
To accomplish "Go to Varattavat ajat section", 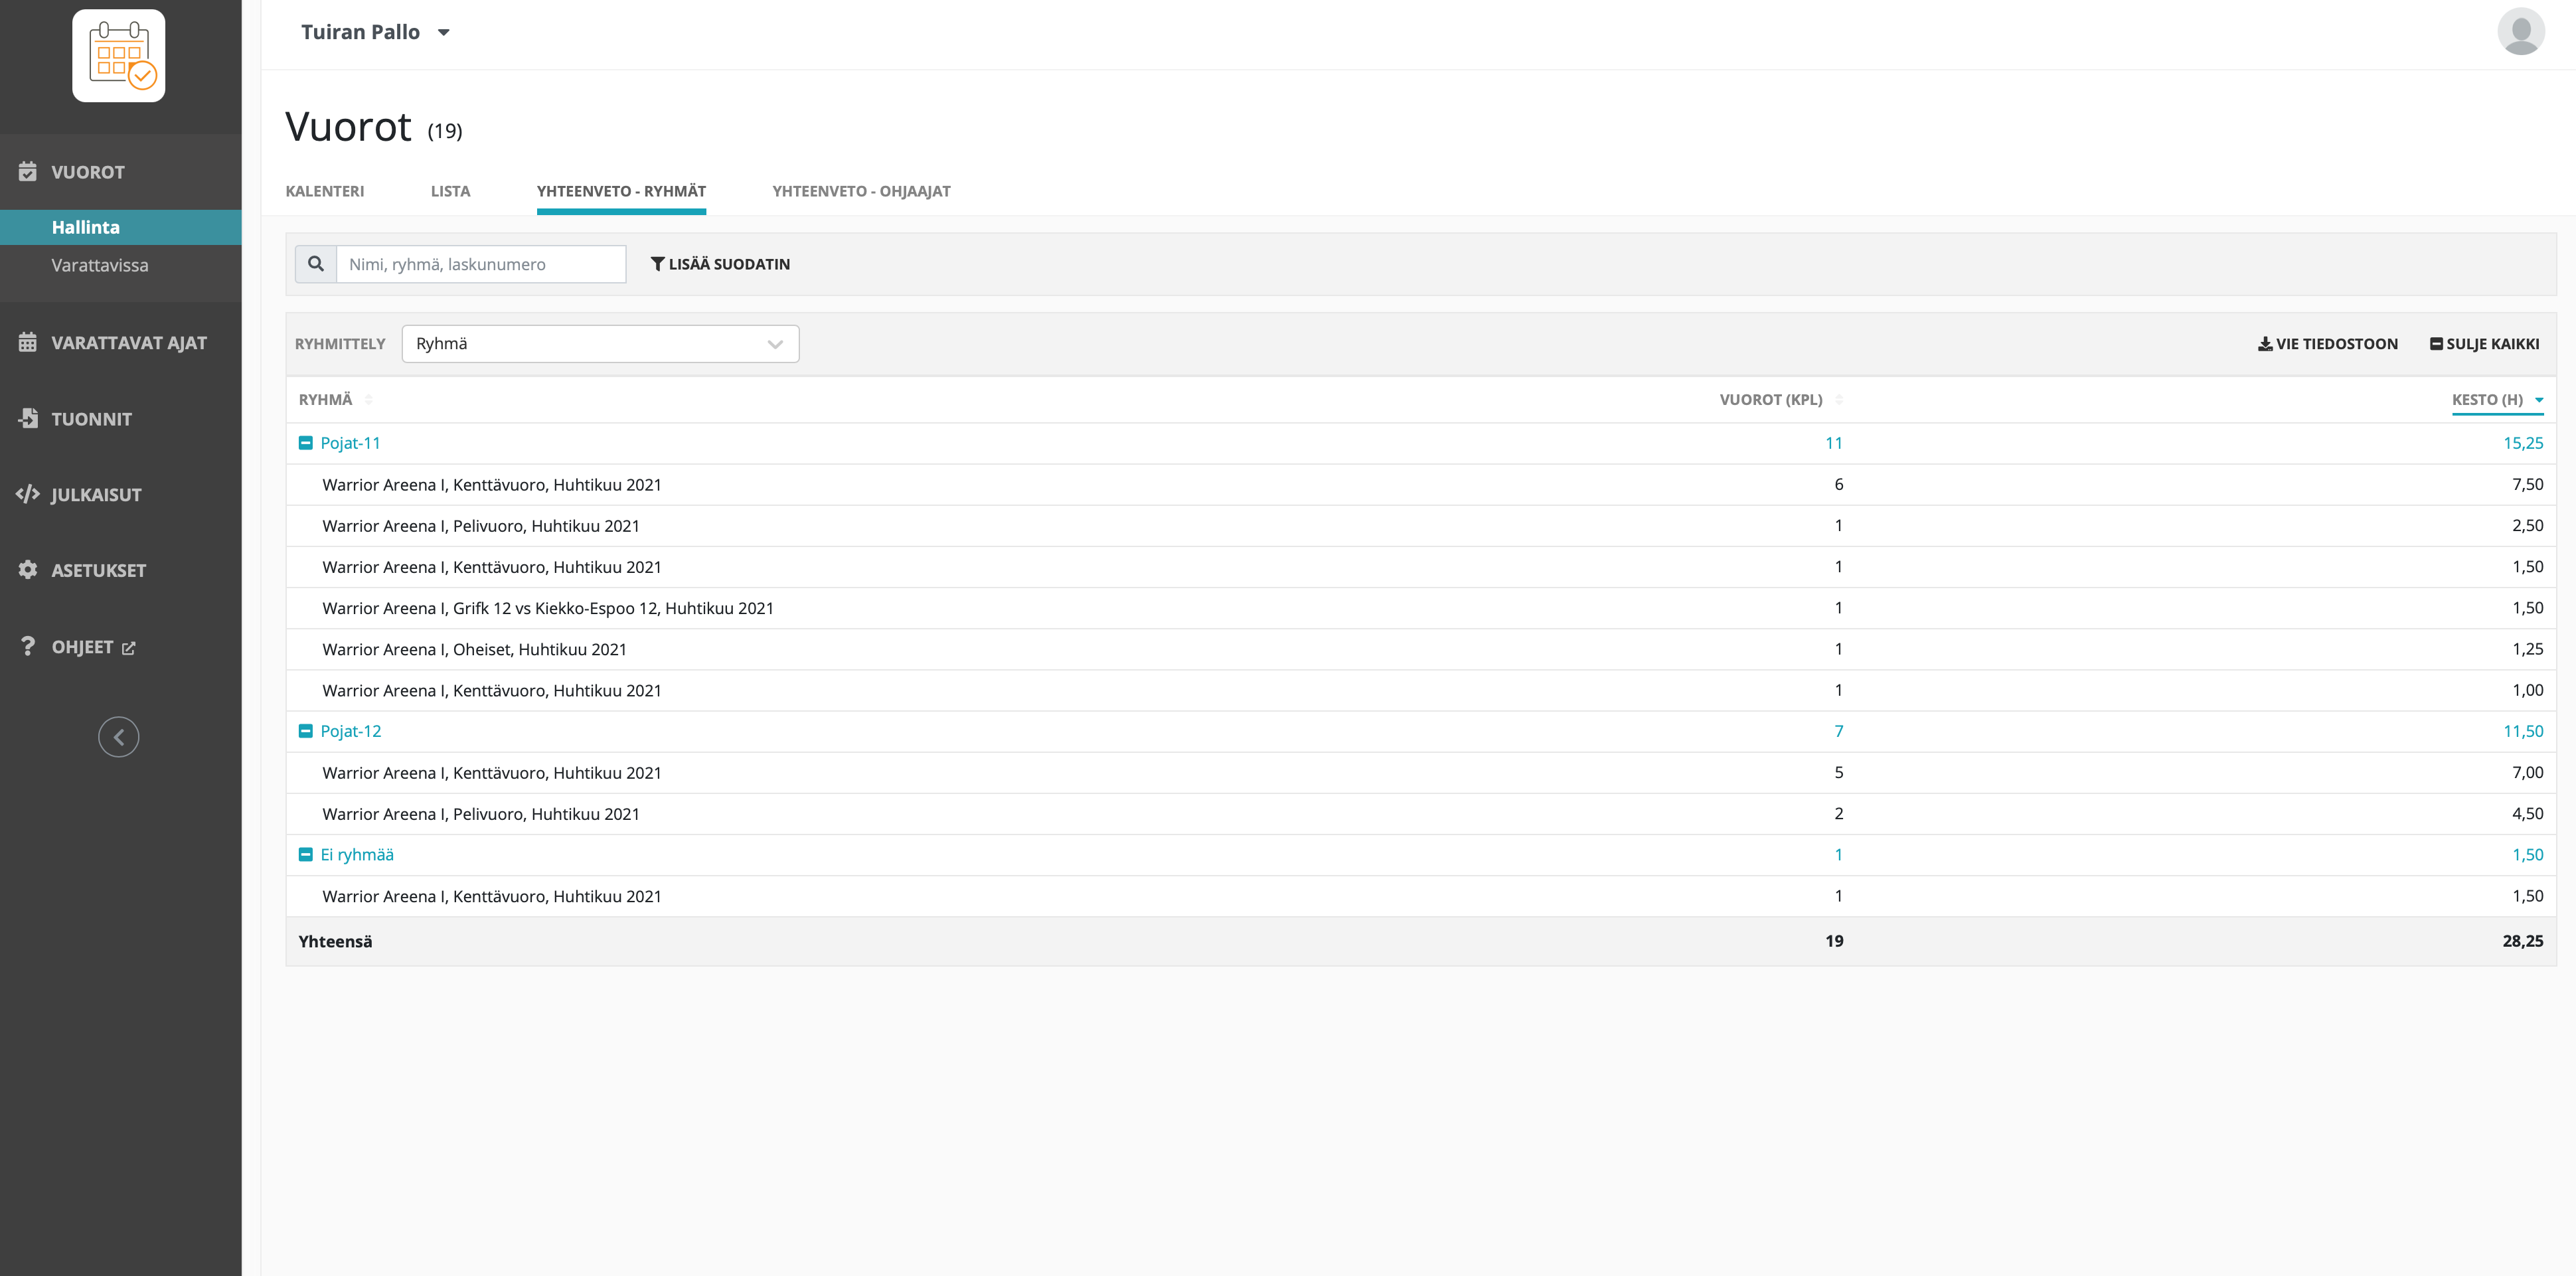I will (x=129, y=343).
